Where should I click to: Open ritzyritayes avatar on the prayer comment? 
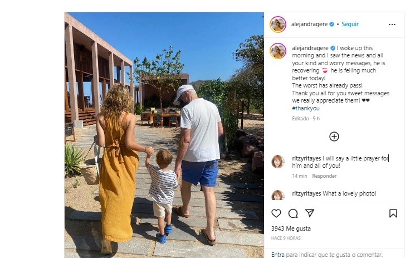277,162
